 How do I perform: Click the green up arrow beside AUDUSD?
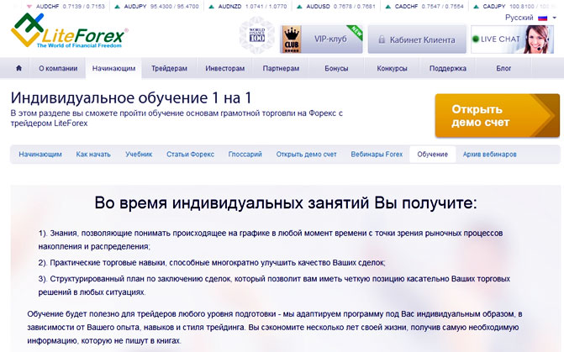click(x=299, y=7)
